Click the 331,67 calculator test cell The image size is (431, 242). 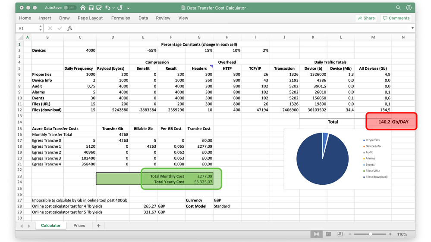coord(143,212)
